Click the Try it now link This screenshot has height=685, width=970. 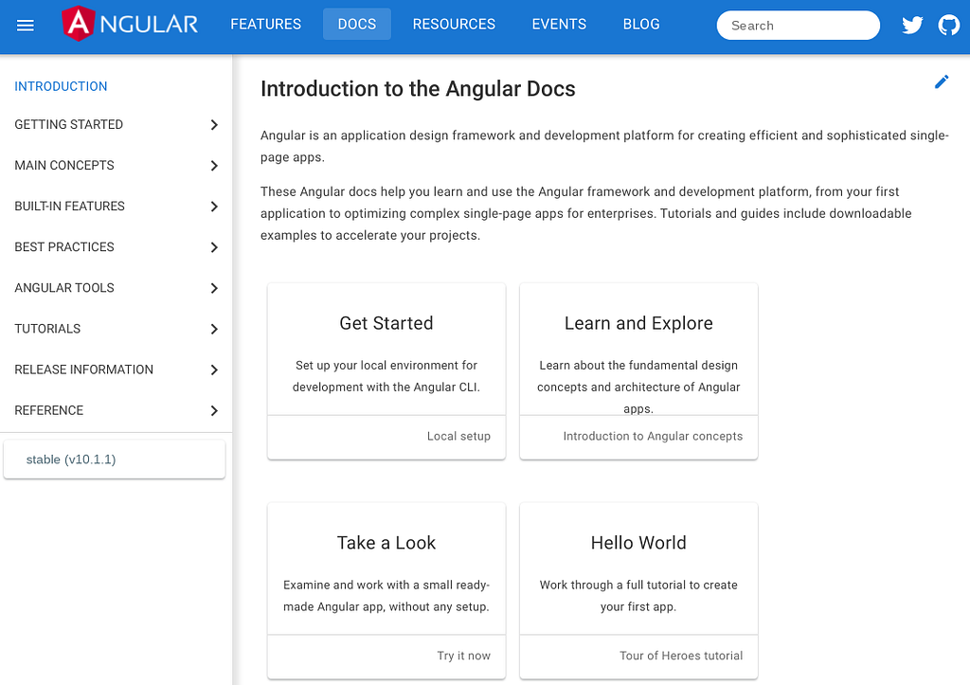(x=463, y=656)
